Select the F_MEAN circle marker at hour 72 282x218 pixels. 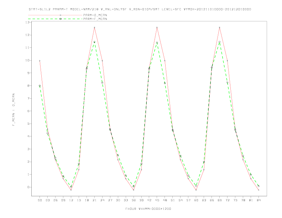[x=227, y=83]
